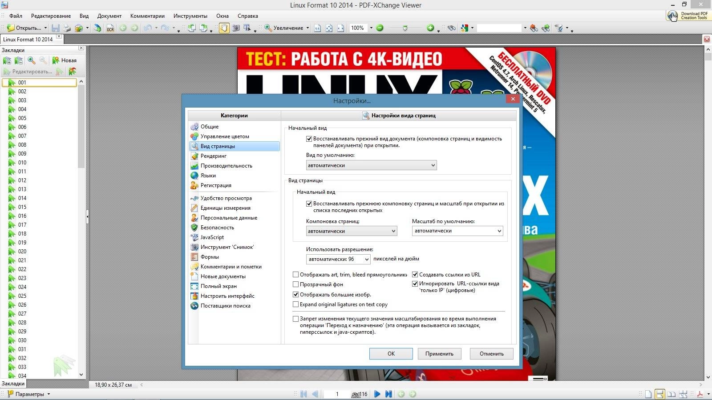Click the Actual Size 1:1 icon

coord(317,28)
